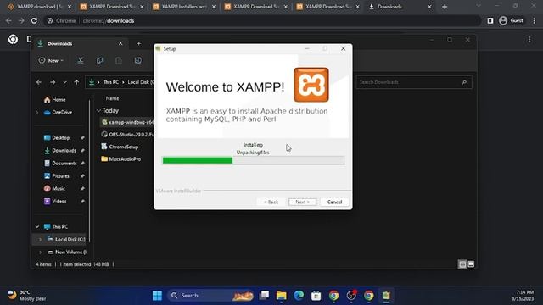This screenshot has width=543, height=305.
Task: Click the taskbar Search box
Action: click(x=211, y=296)
